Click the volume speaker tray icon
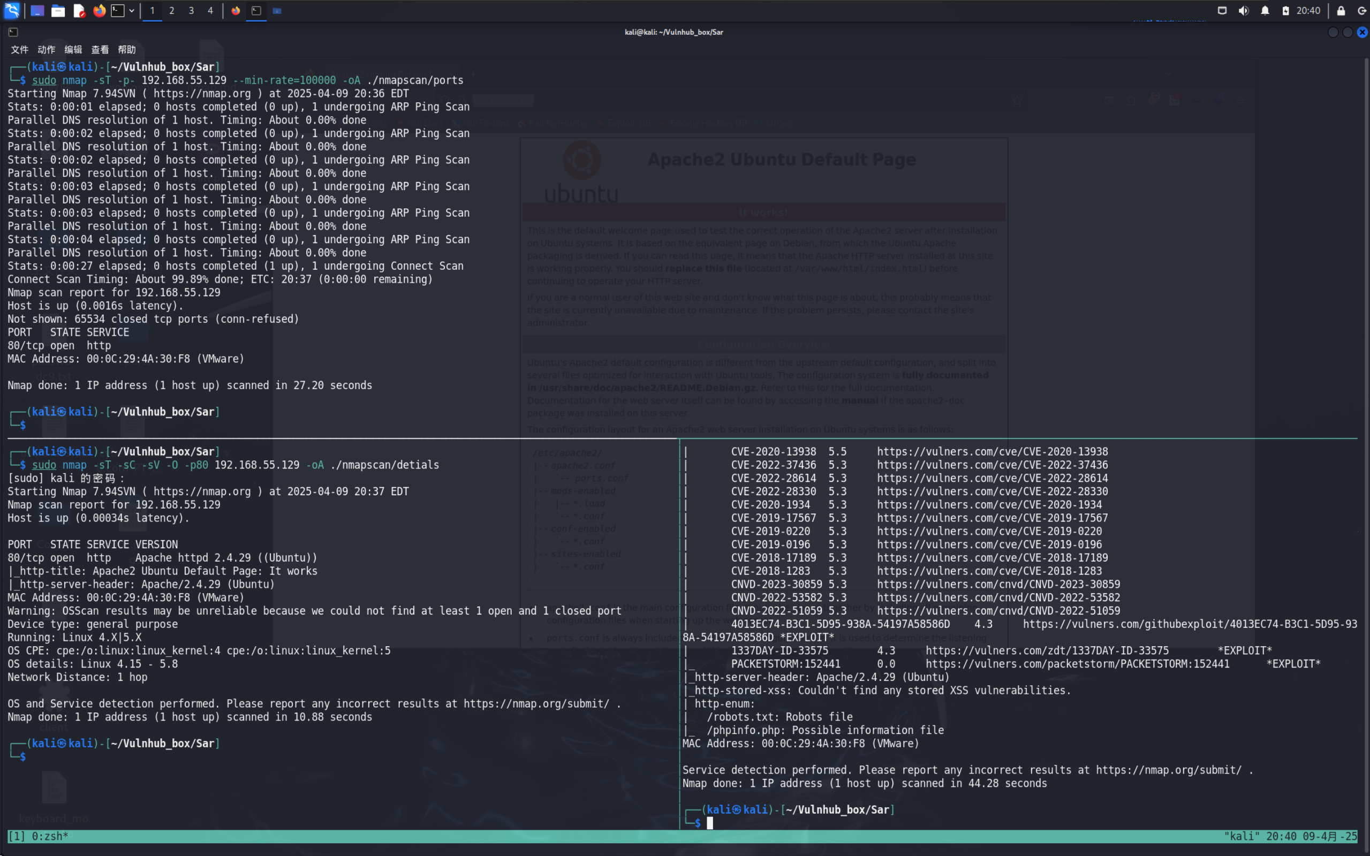The width and height of the screenshot is (1370, 856). (1243, 11)
